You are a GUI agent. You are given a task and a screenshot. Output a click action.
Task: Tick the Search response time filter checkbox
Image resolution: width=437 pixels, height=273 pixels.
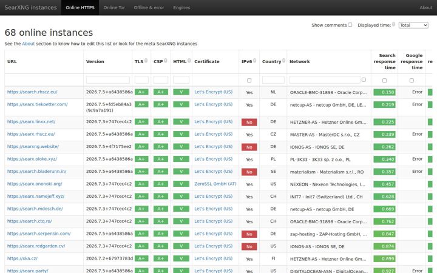384,80
